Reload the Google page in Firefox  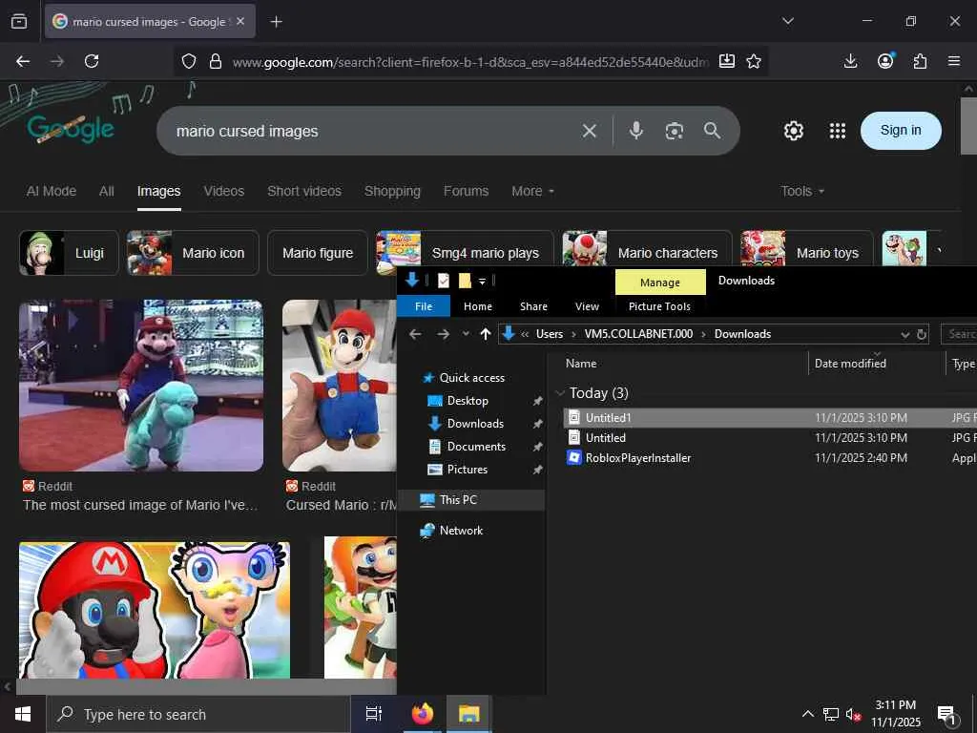coord(92,61)
